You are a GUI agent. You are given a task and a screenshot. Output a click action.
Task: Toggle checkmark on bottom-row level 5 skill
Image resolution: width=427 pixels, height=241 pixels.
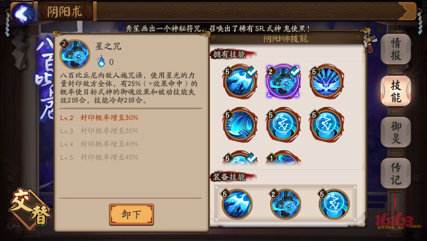click(251, 157)
